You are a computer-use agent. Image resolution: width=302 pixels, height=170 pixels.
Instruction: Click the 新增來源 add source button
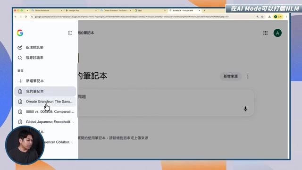pos(231,76)
